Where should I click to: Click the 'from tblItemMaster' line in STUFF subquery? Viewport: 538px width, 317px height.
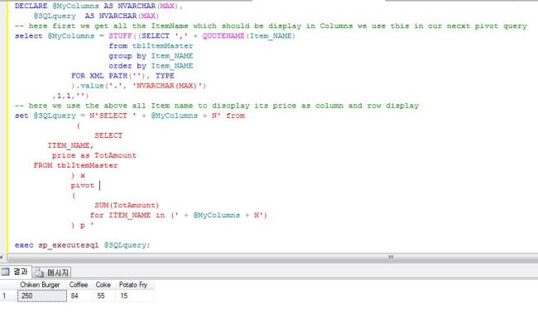tap(151, 46)
